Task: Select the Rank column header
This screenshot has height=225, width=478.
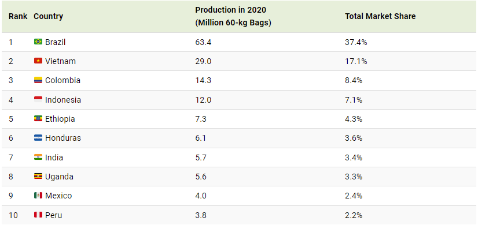Action: (x=18, y=16)
